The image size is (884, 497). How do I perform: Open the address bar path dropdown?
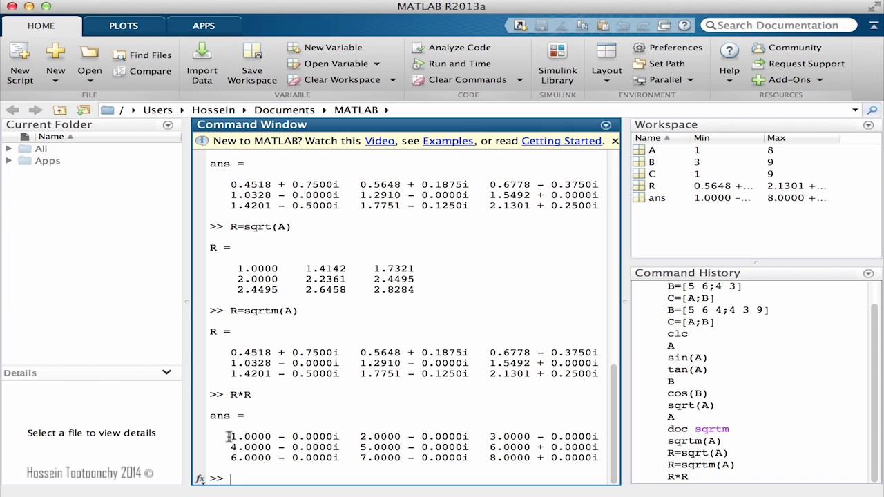(855, 110)
